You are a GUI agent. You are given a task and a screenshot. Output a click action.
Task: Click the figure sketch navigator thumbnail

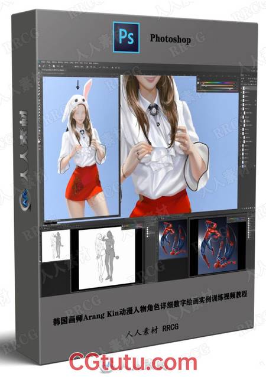pos(56,246)
